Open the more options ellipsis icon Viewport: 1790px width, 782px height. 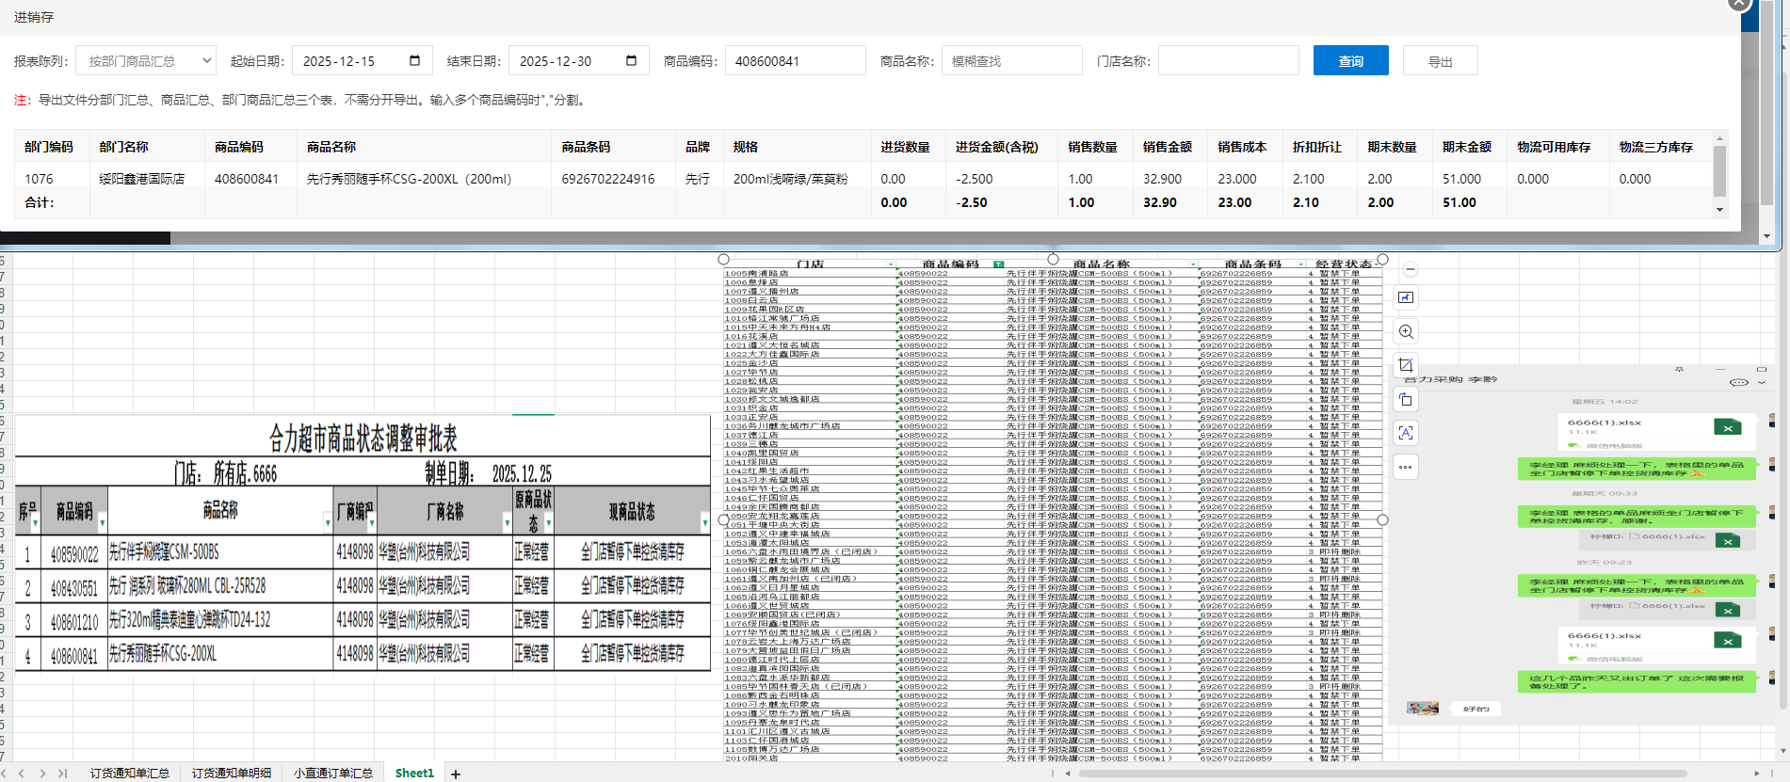(x=1406, y=467)
